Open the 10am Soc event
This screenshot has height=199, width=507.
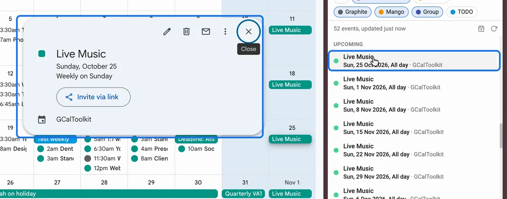tap(197, 149)
